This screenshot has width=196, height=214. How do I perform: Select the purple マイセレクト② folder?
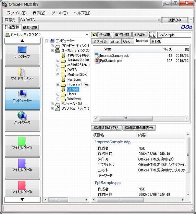coord(23,168)
